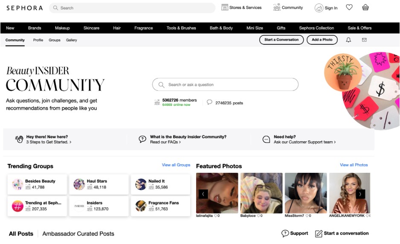Open the Skincare menu

click(91, 28)
